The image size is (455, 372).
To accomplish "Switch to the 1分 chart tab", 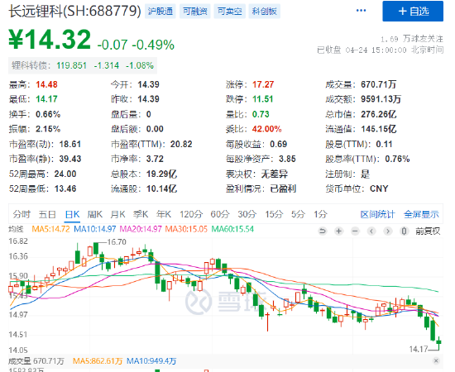I will pos(320,215).
